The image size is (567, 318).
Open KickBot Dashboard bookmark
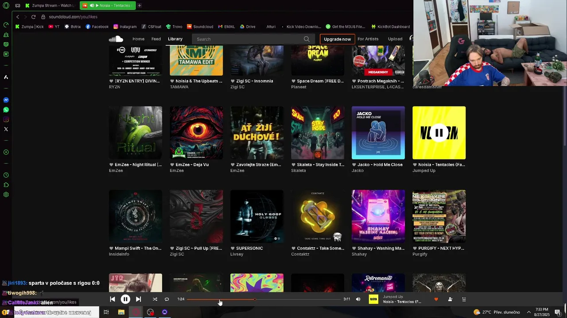point(390,26)
